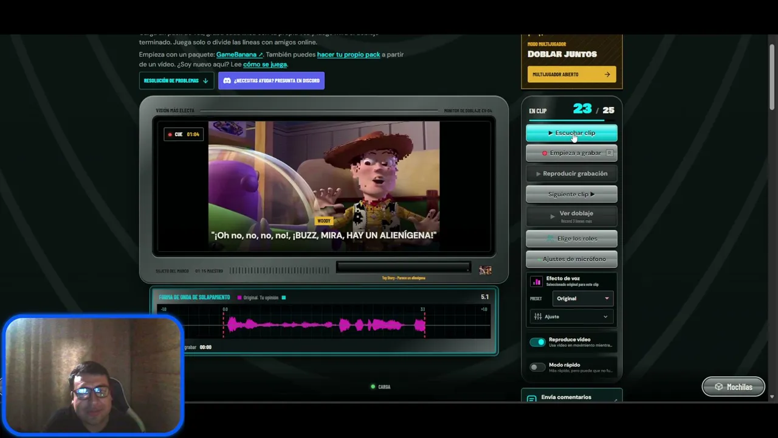778x438 pixels.
Task: Click Reproducir grabación
Action: click(571, 173)
